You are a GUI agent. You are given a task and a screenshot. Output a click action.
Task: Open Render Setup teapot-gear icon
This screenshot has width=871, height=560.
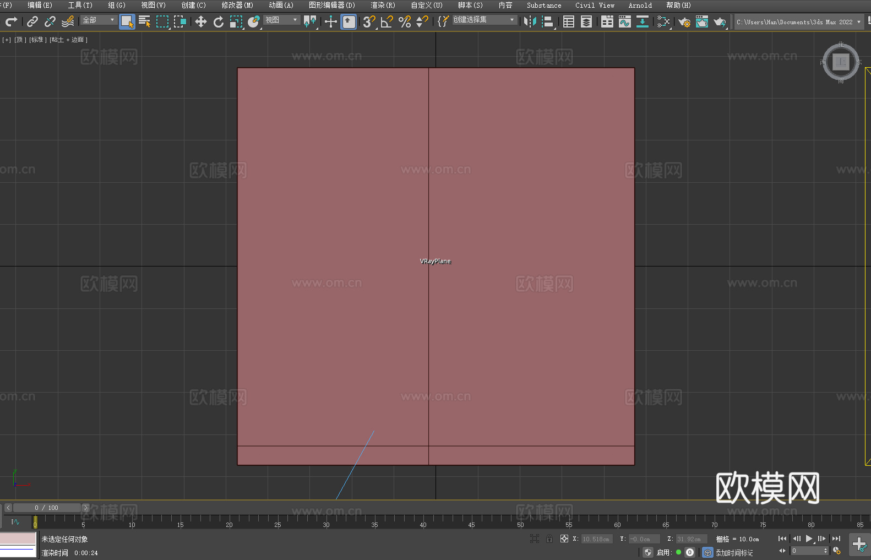coord(684,21)
